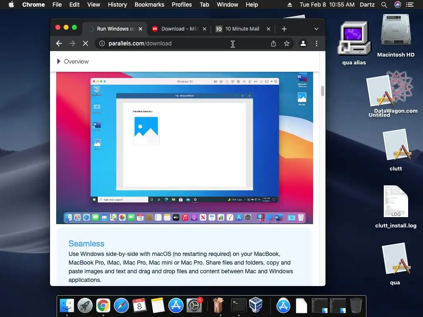Open cardboard box app in Dock
Screen dimensions: 423x317
point(218,305)
